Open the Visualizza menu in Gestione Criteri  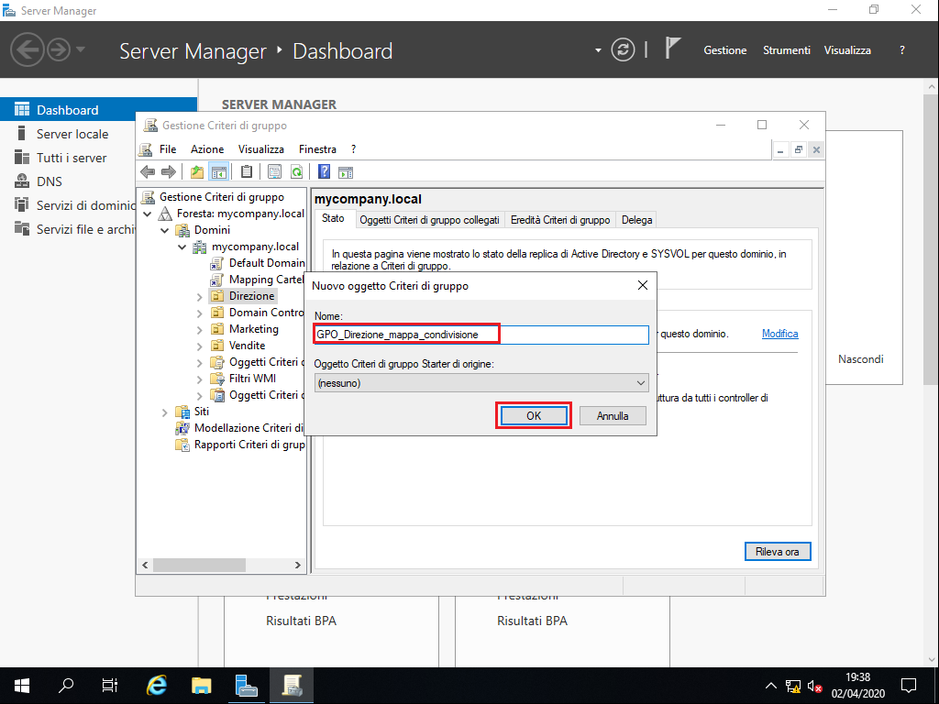261,149
